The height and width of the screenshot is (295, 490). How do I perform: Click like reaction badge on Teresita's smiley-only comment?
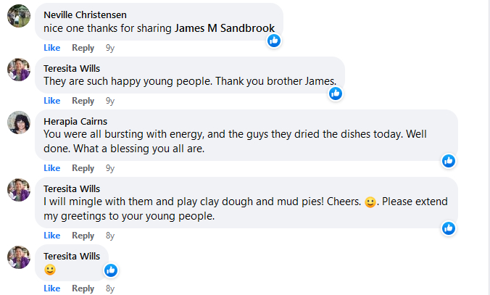coord(111,270)
